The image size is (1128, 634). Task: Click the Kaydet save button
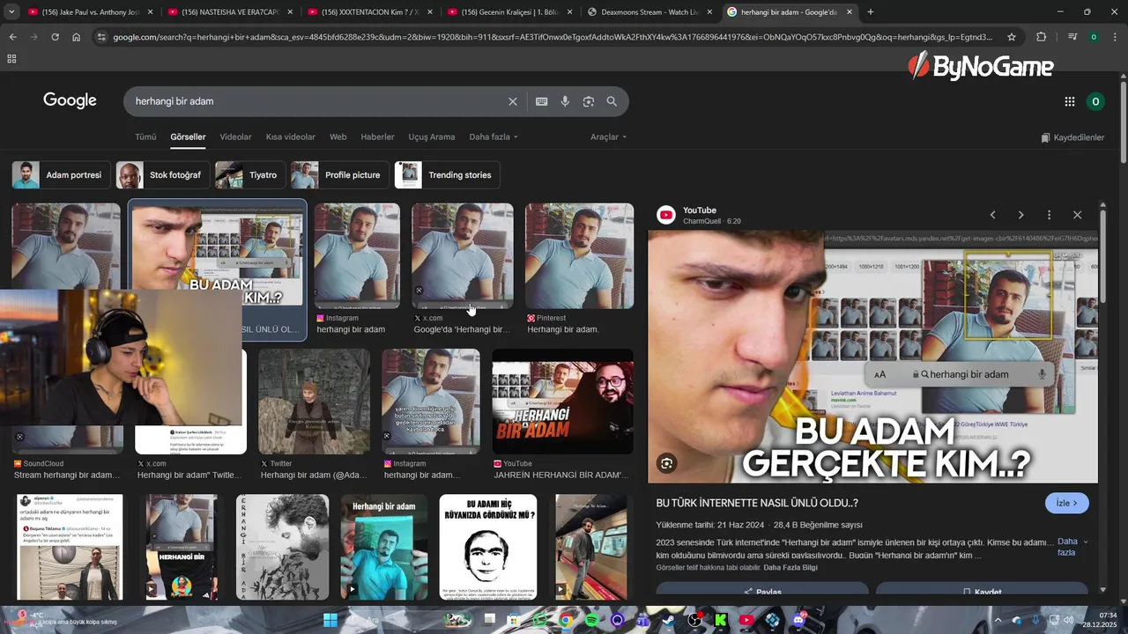982,592
